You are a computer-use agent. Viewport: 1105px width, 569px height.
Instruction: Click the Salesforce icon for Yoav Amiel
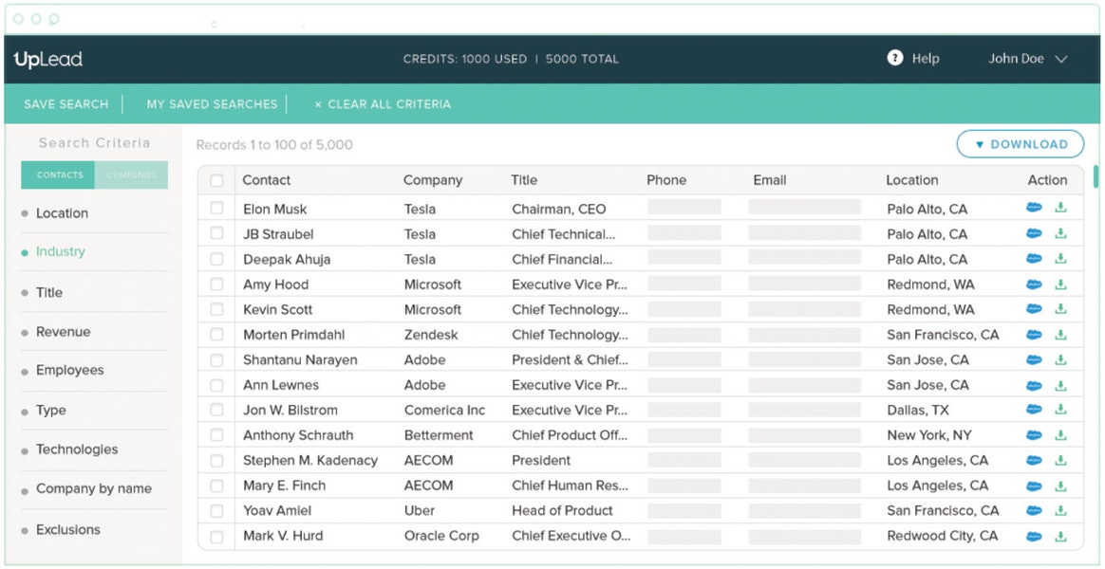coord(1034,510)
